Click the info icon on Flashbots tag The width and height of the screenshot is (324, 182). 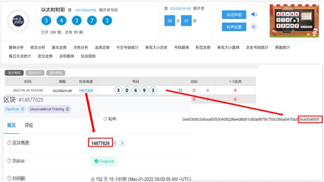tap(22, 109)
